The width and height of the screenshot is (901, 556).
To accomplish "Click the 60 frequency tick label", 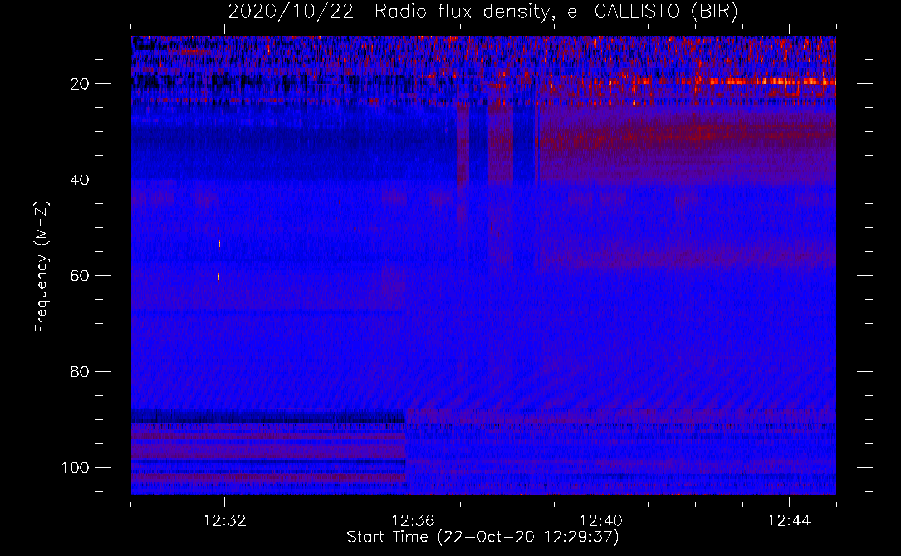I will (x=80, y=276).
